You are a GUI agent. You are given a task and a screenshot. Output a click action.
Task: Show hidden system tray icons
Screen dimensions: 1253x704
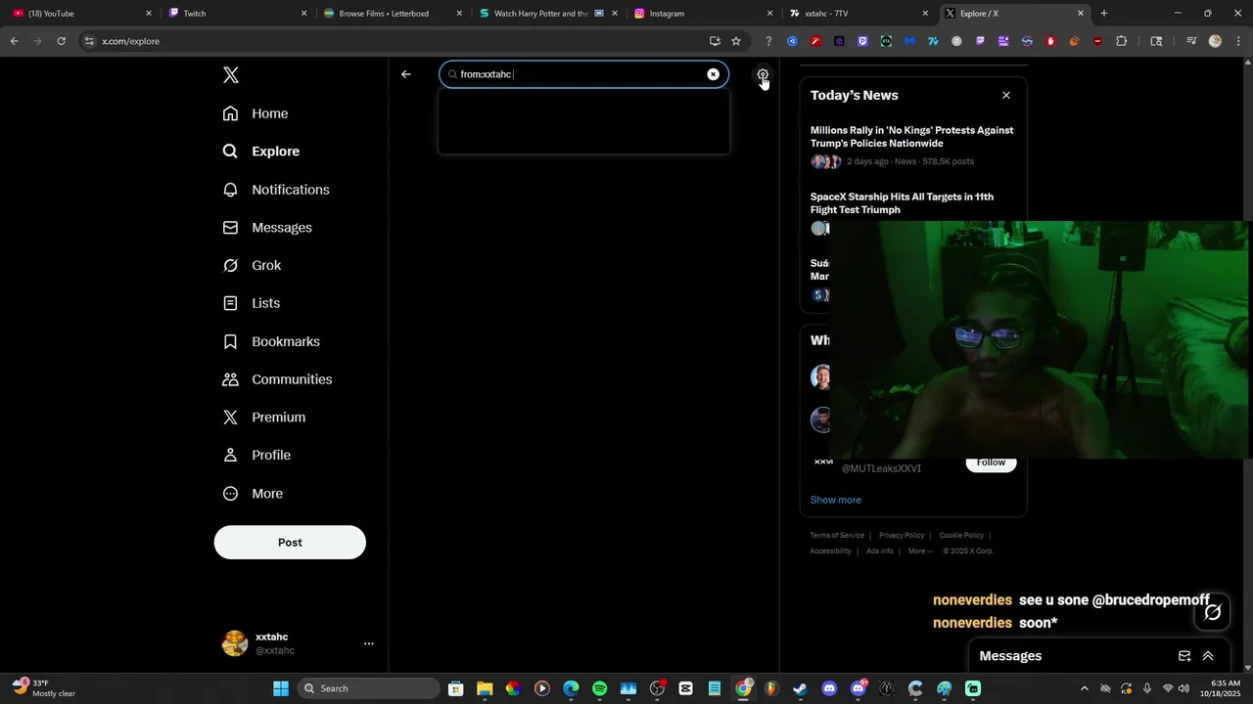coord(1084,688)
